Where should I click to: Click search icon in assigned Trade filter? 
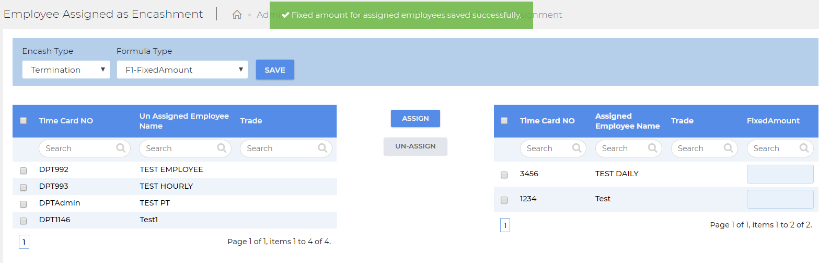[728, 148]
